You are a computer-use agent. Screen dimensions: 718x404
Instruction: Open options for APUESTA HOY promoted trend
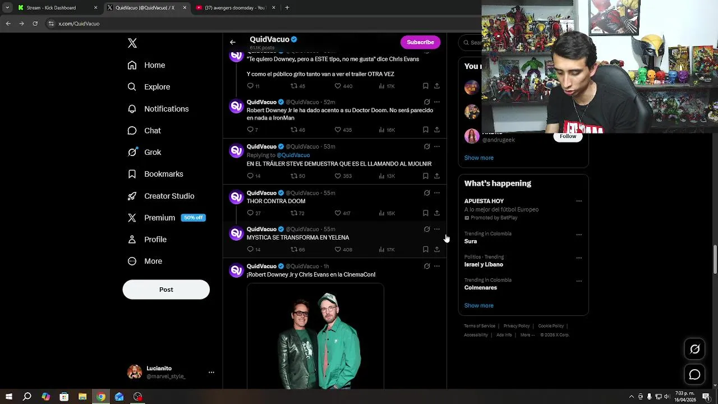(579, 201)
